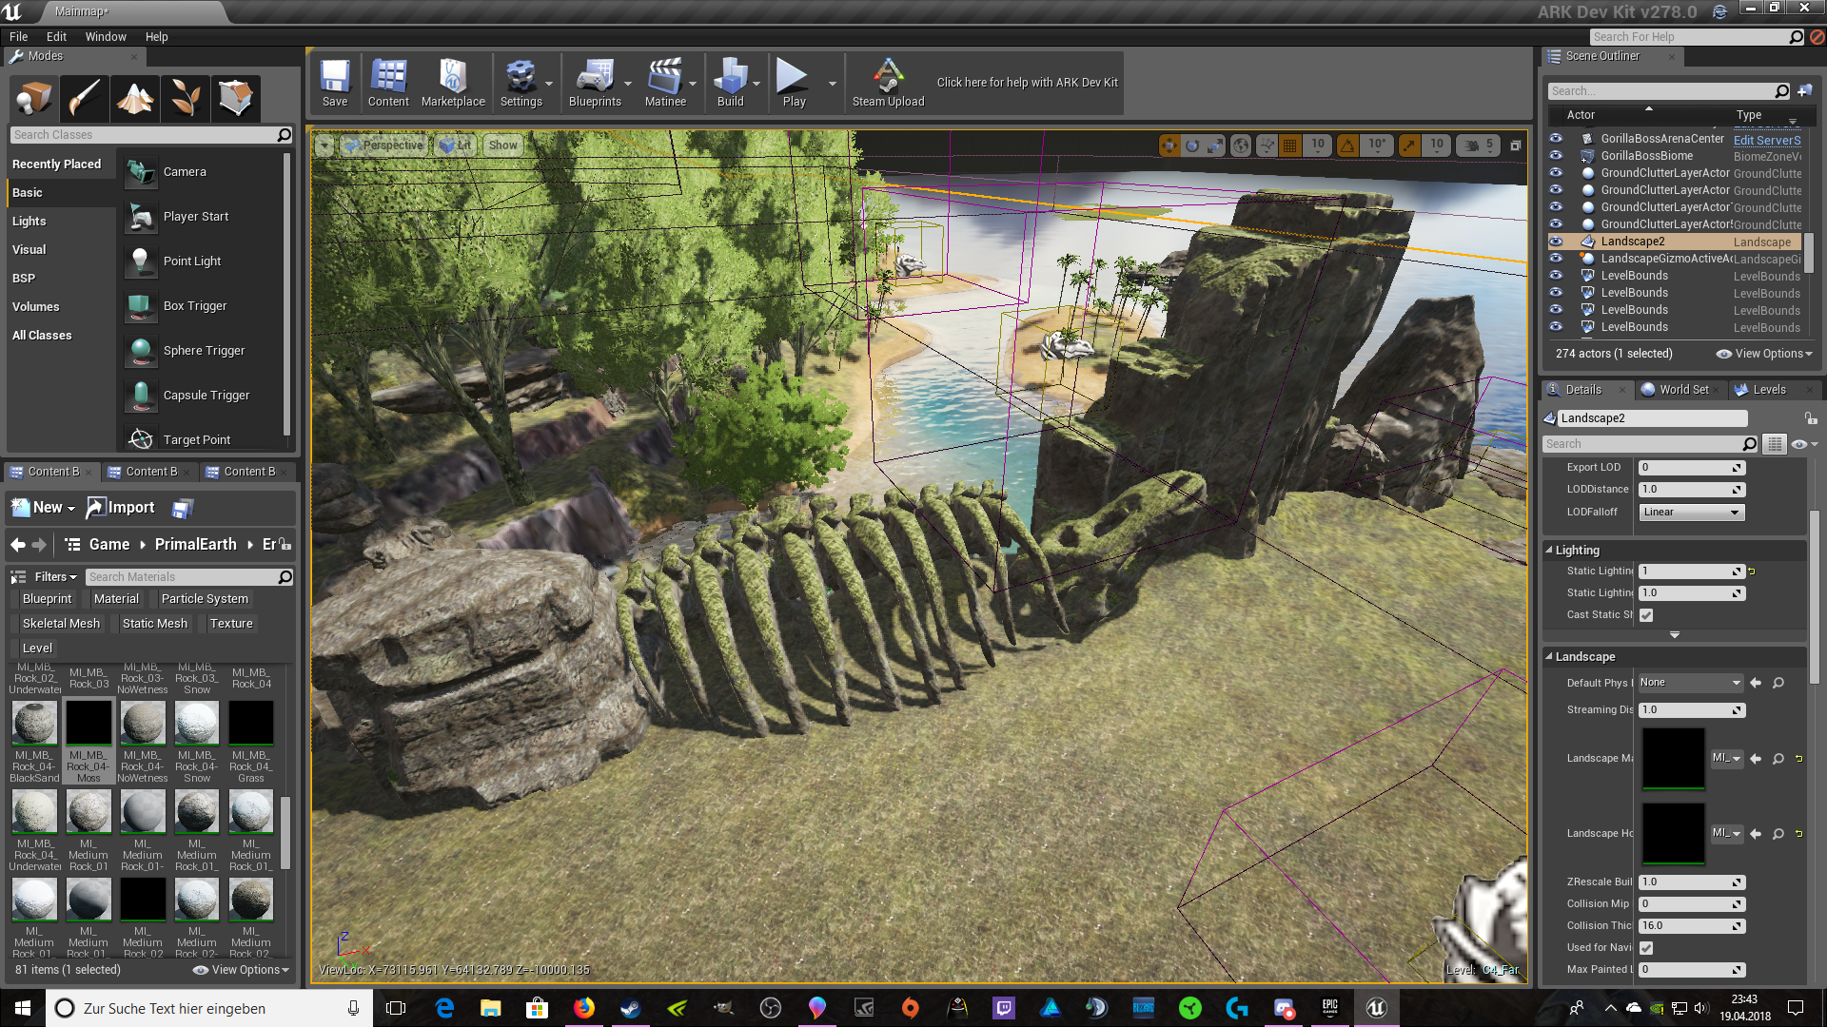Open the Help menu
Viewport: 1827px width, 1027px height.
156,37
